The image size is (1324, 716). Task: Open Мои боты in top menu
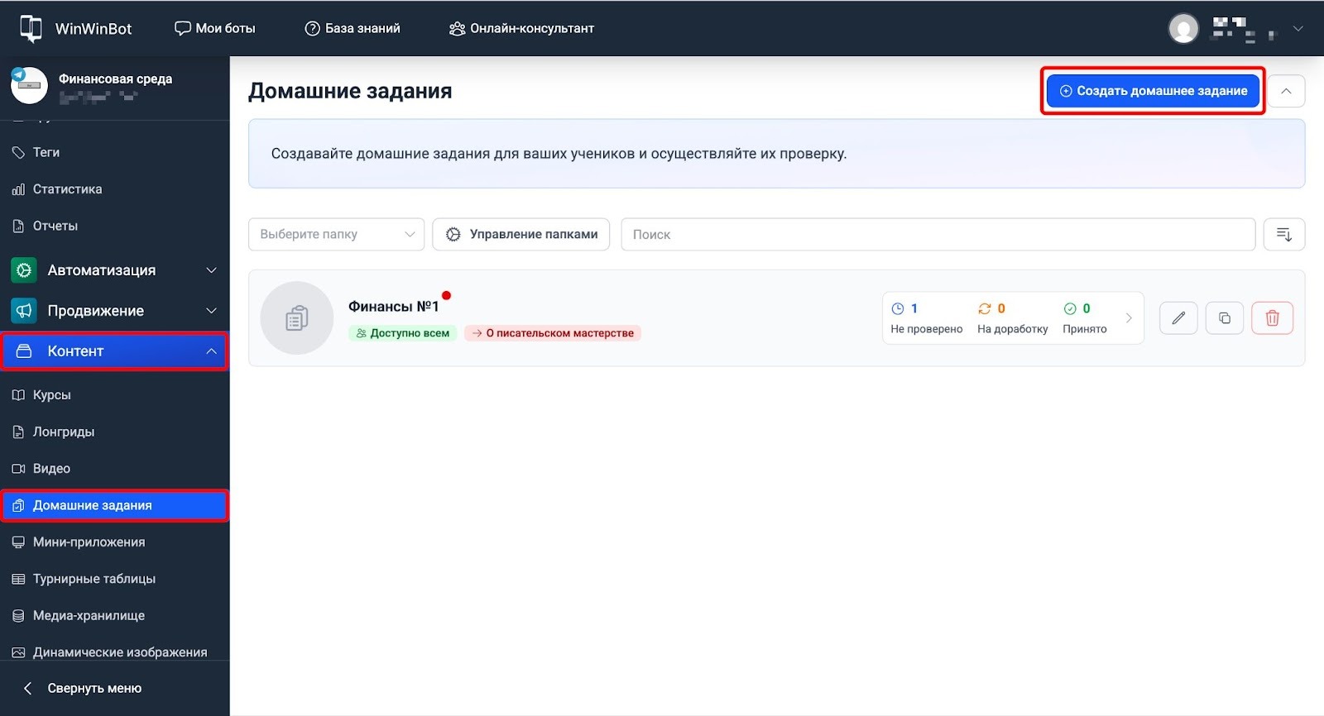(x=215, y=28)
